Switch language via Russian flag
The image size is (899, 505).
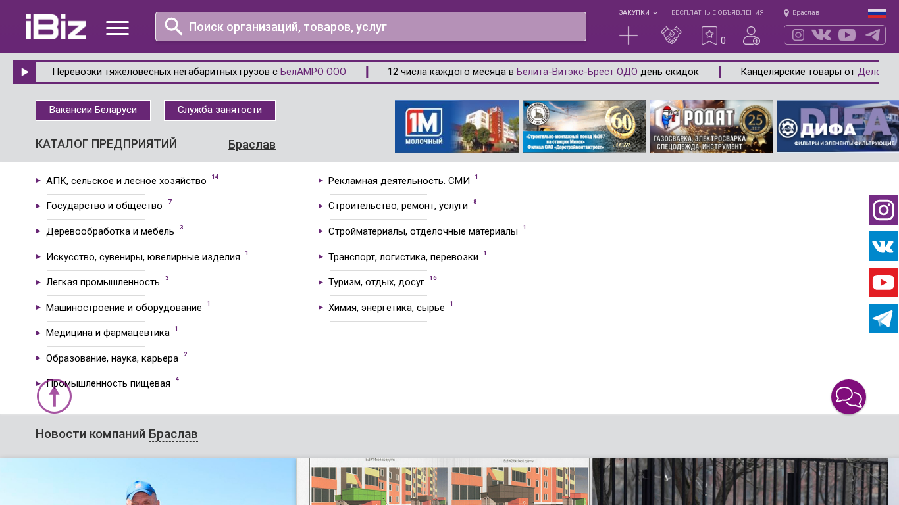[x=877, y=13]
